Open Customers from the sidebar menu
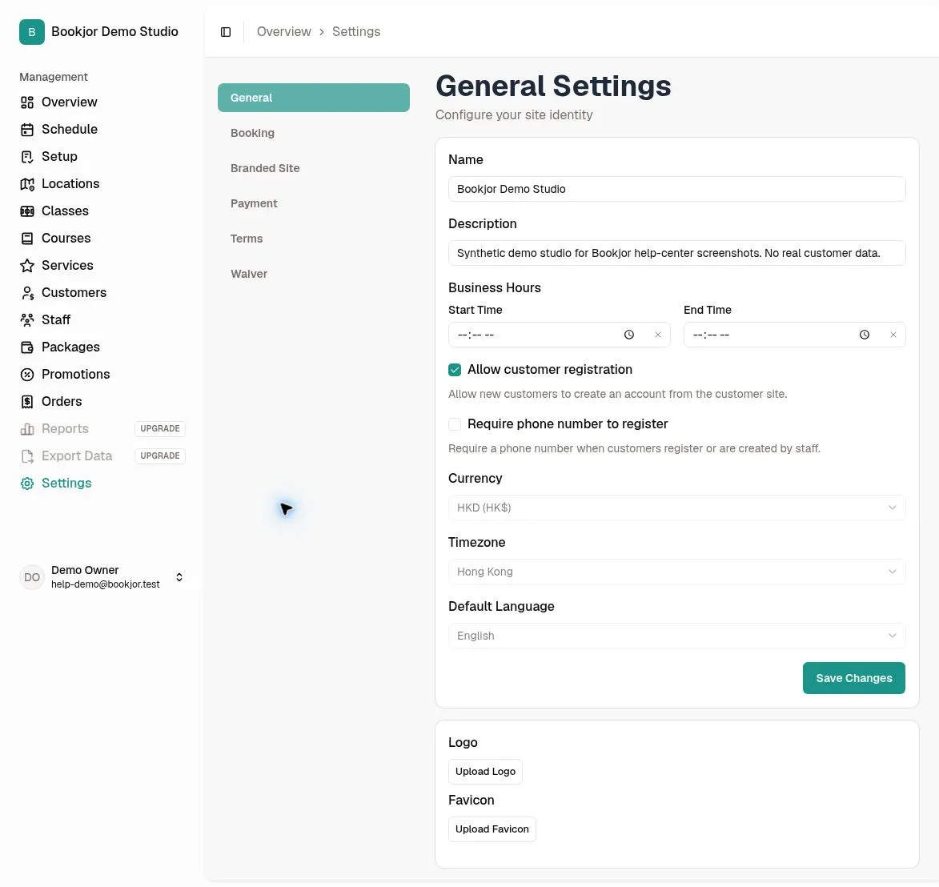This screenshot has width=939, height=887. click(74, 293)
